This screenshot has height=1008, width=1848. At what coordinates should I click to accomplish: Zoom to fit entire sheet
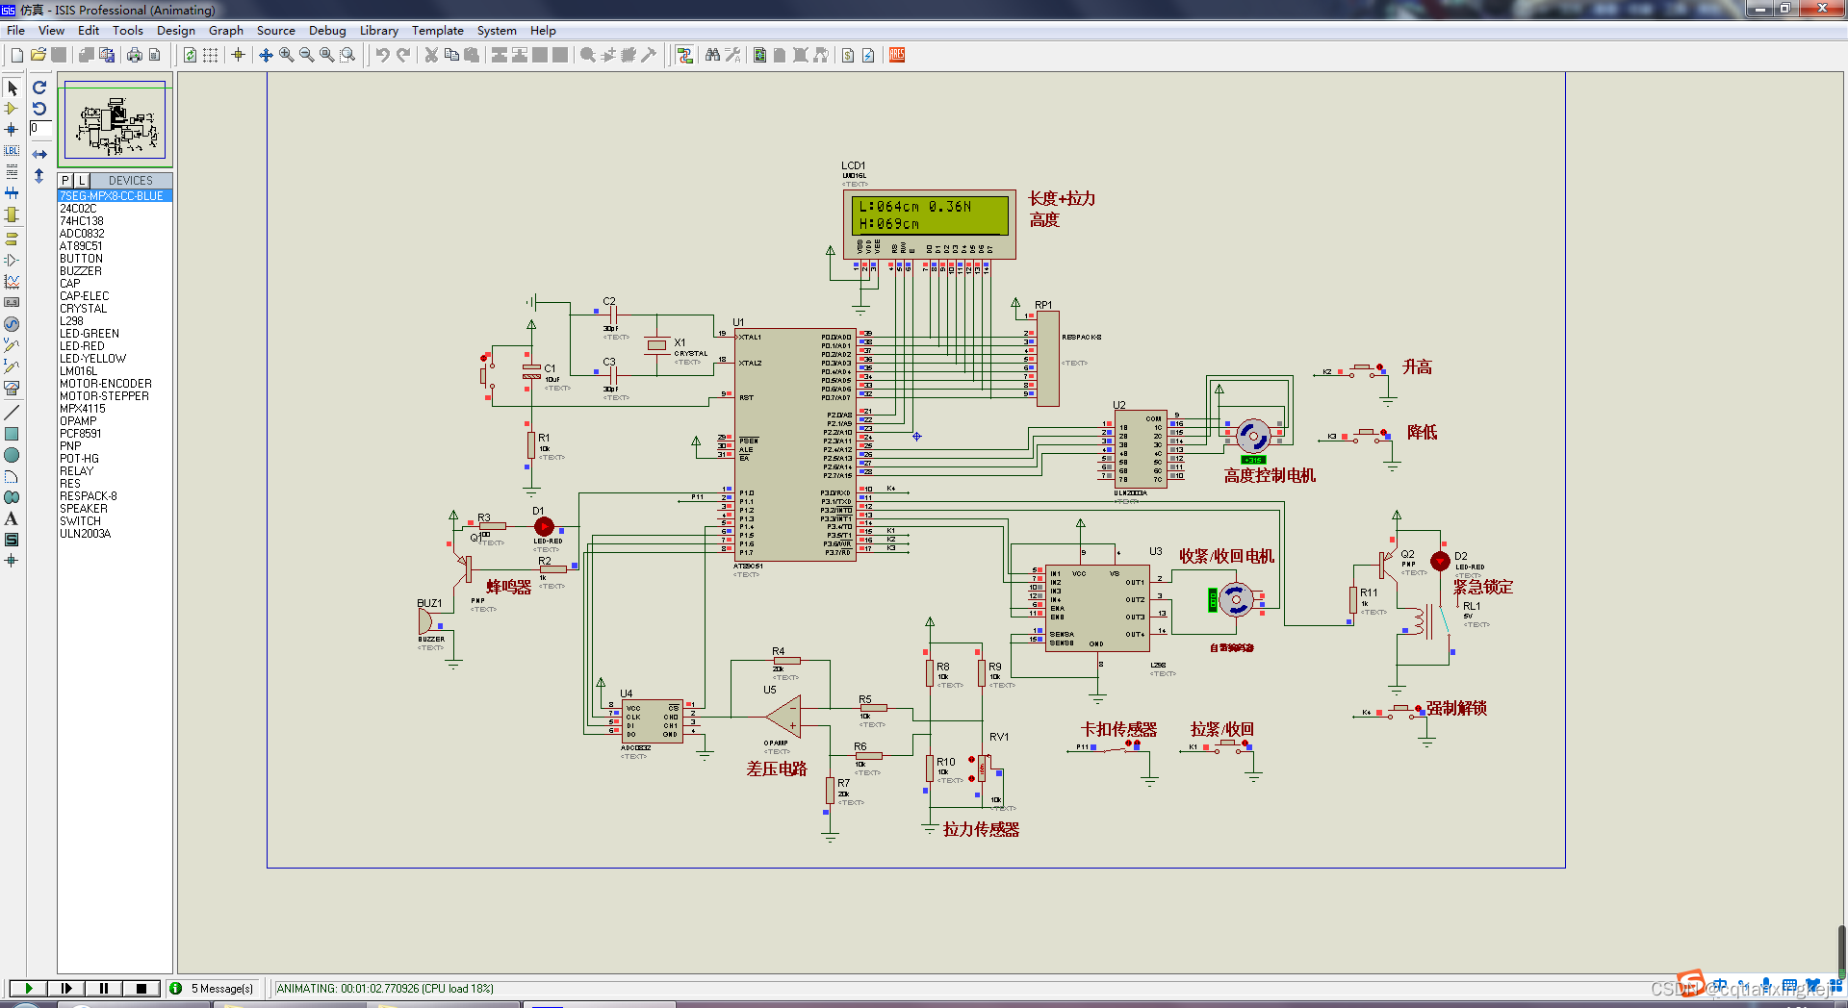326,55
